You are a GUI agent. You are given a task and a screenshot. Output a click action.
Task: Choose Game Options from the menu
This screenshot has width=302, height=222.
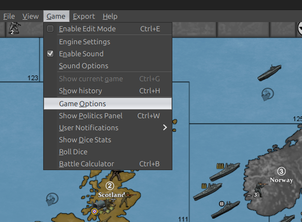(x=82, y=103)
